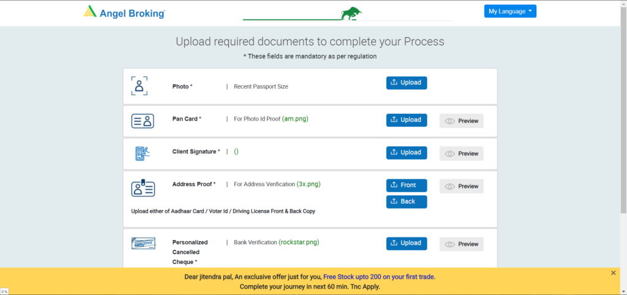Close the yellow offer banner

point(614,273)
